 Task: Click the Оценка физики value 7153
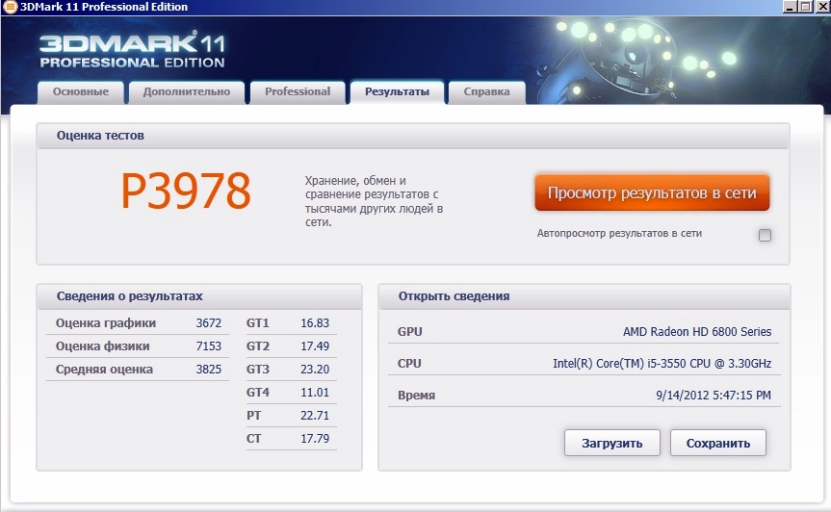209,346
